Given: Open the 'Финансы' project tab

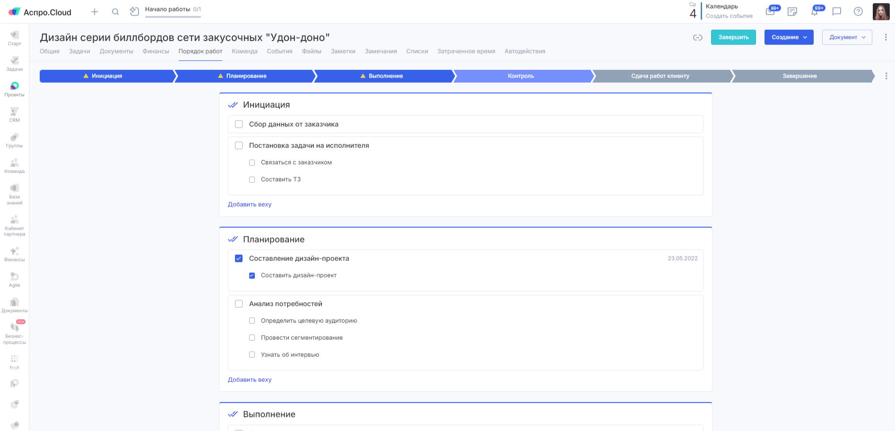Looking at the screenshot, I should 156,52.
